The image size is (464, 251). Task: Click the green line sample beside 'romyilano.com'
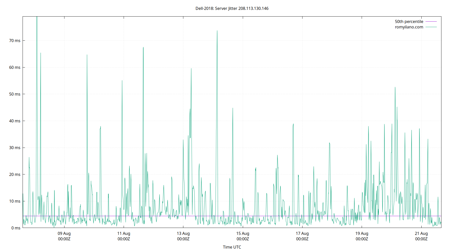[431, 27]
